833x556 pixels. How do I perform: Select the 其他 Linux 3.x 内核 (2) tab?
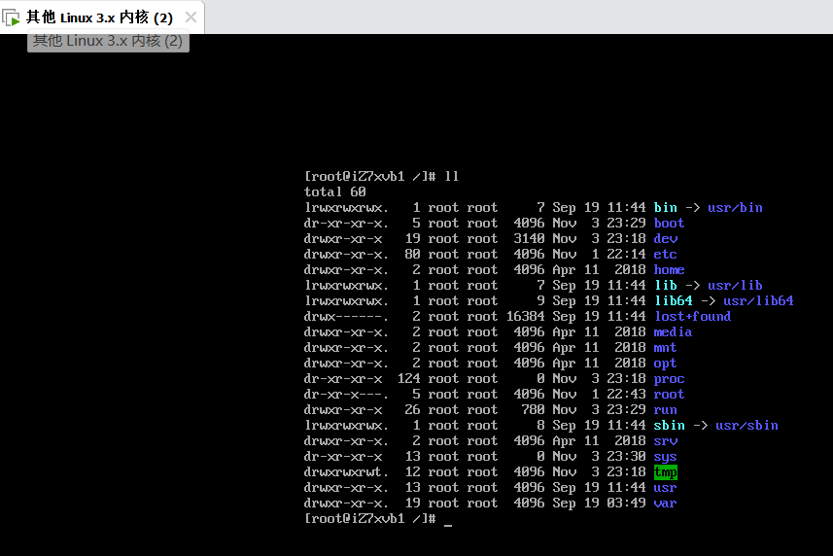pyautogui.click(x=99, y=17)
